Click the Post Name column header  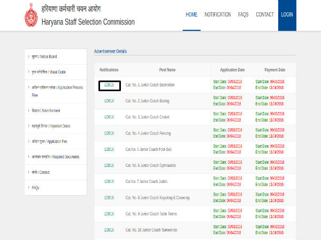point(167,70)
